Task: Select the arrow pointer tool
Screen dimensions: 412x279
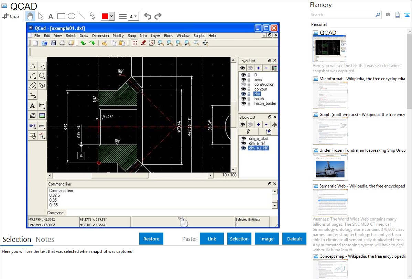Action: [41, 16]
